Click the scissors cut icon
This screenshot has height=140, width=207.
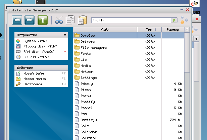pos(59,20)
